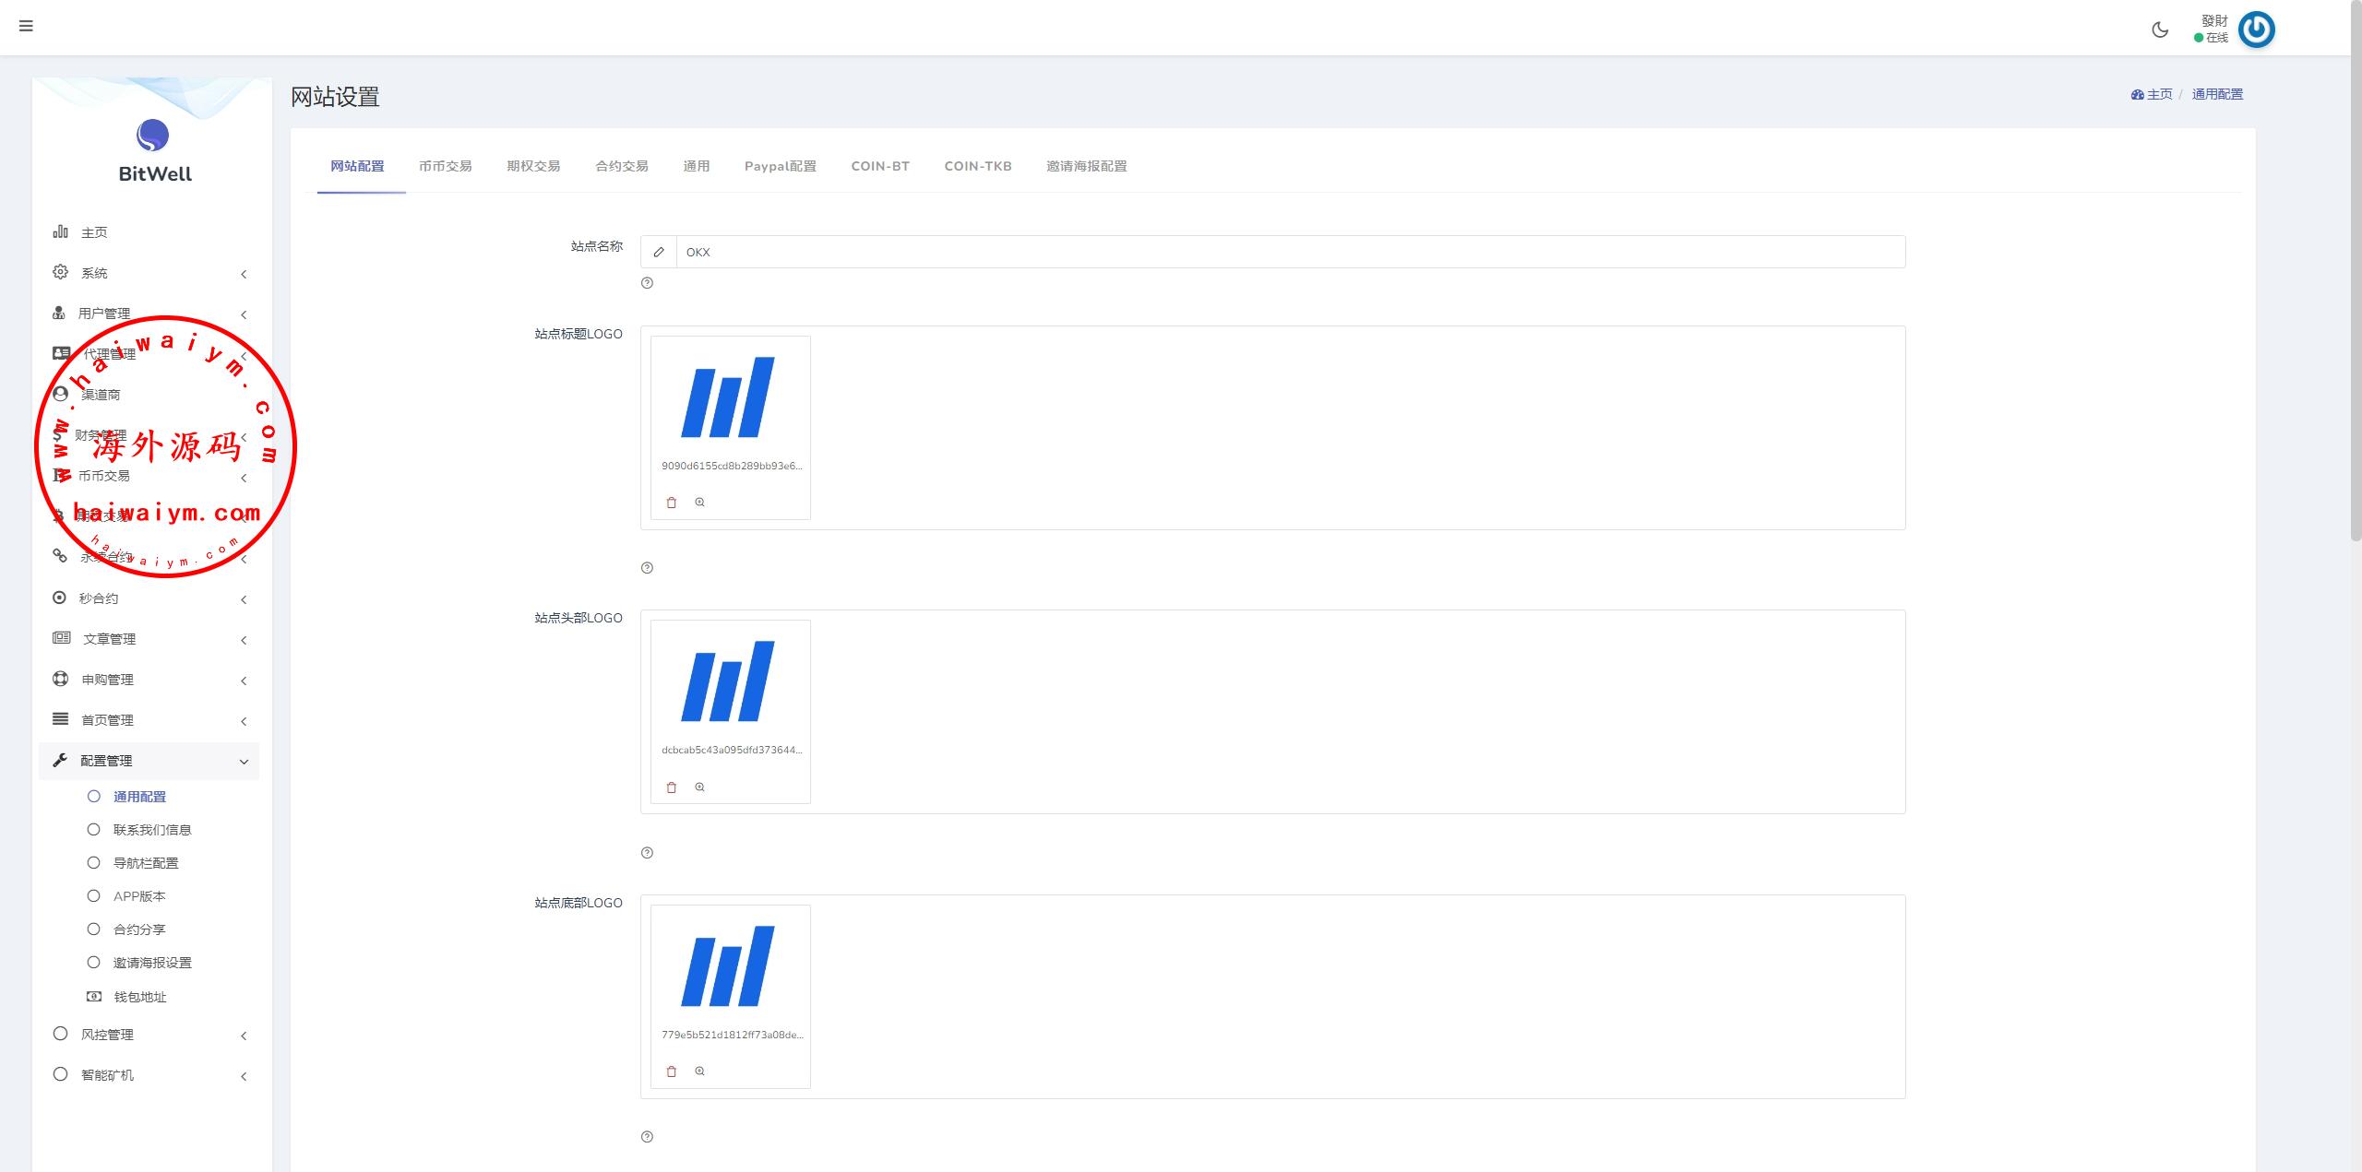Click the hamburger menu icon
2362x1172 pixels.
point(26,26)
